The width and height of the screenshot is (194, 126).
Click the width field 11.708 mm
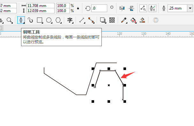(x=41, y=5)
